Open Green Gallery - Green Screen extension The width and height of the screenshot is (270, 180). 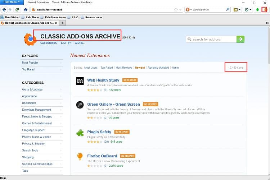click(x=113, y=104)
